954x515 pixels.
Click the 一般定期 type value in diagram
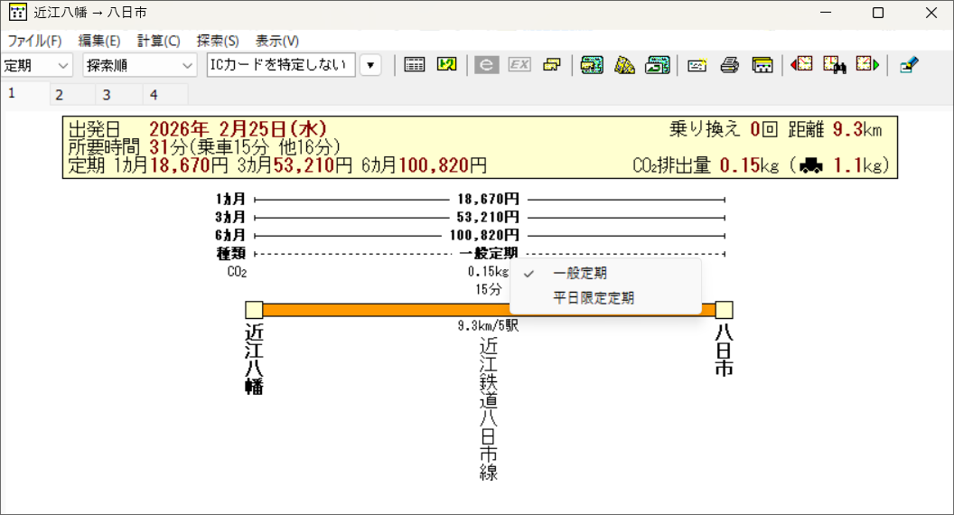(489, 253)
